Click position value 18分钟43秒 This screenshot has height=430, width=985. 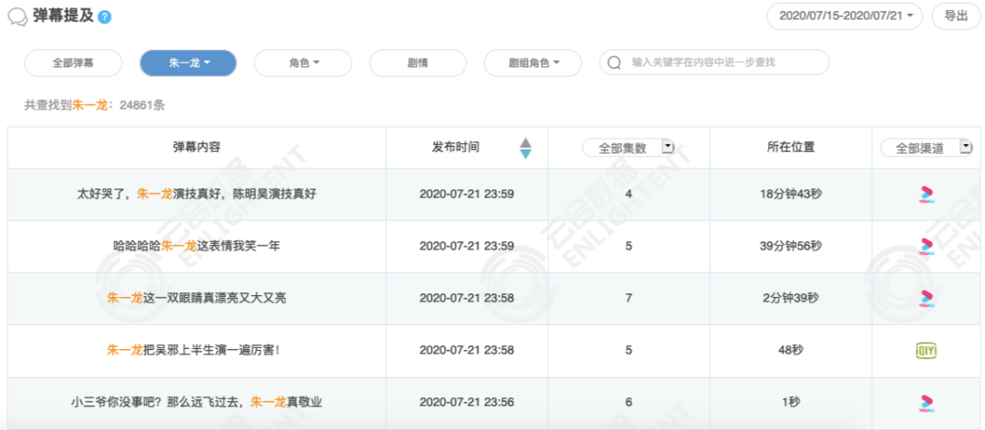point(791,194)
